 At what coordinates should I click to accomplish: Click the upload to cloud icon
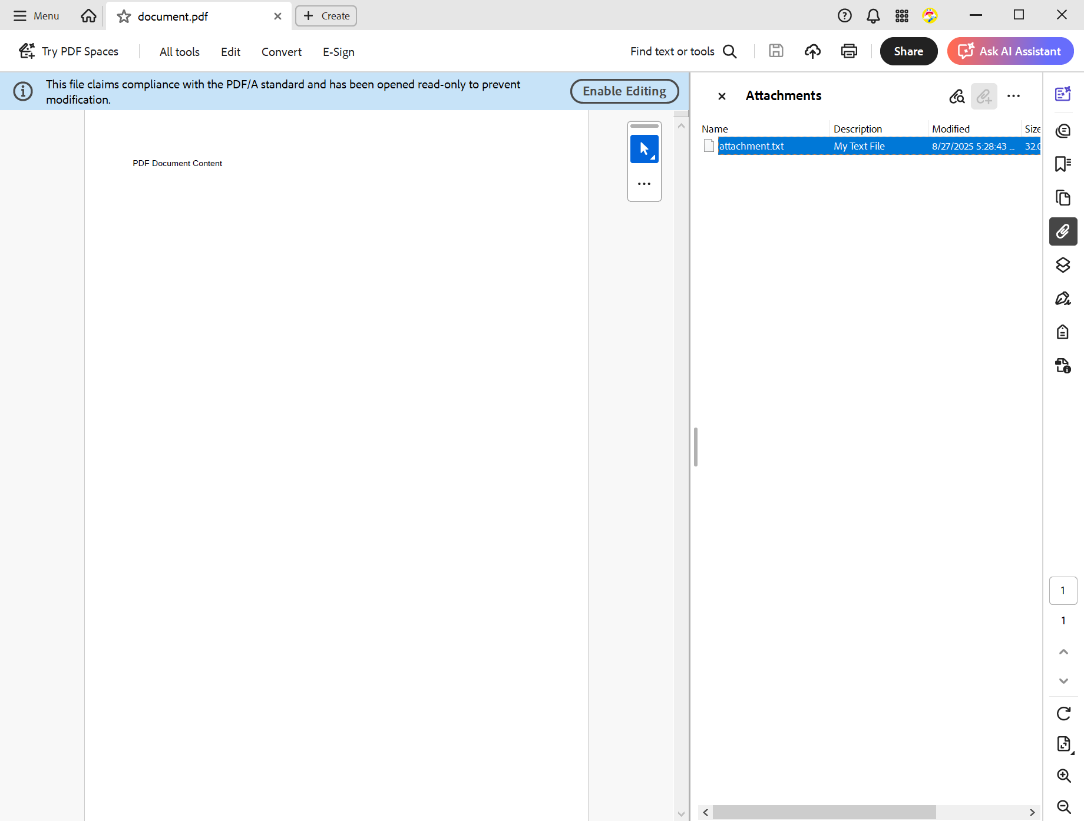tap(812, 51)
